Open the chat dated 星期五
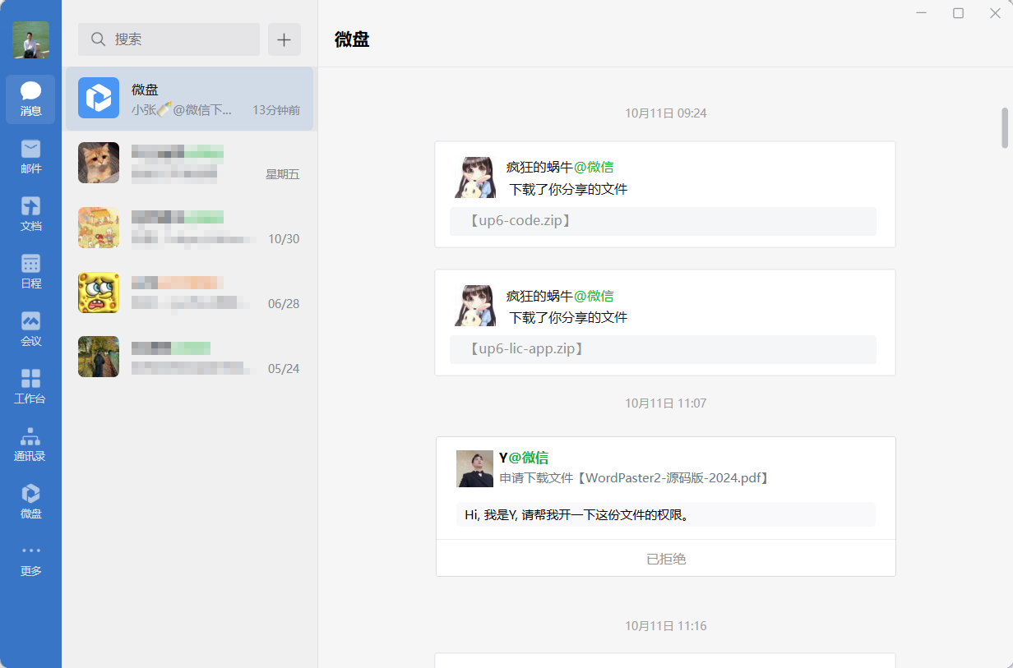This screenshot has height=668, width=1013. point(189,163)
